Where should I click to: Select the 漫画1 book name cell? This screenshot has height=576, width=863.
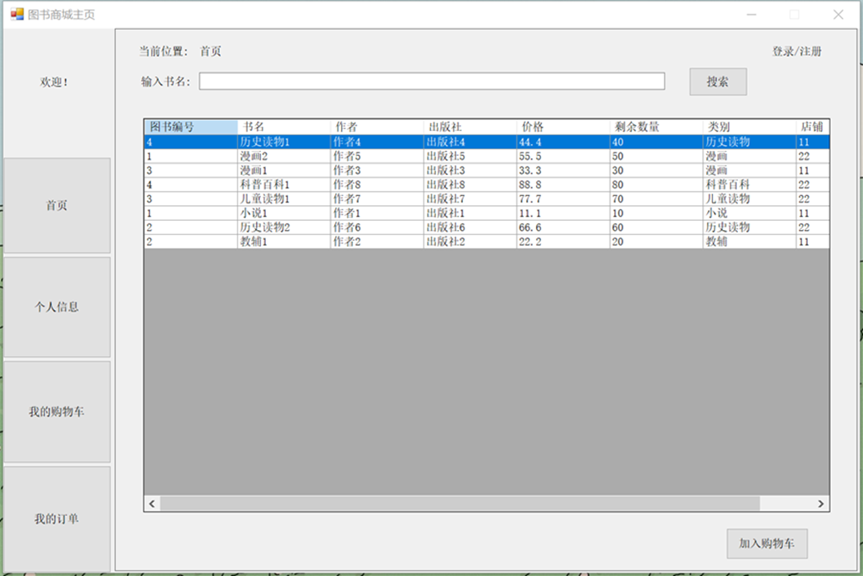(x=284, y=171)
